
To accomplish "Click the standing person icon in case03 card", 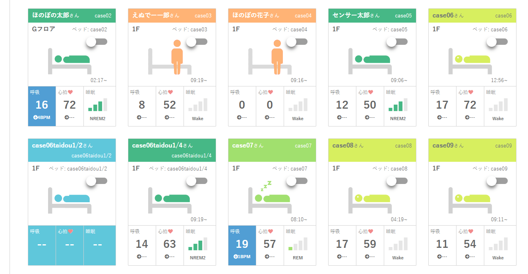I will (177, 57).
